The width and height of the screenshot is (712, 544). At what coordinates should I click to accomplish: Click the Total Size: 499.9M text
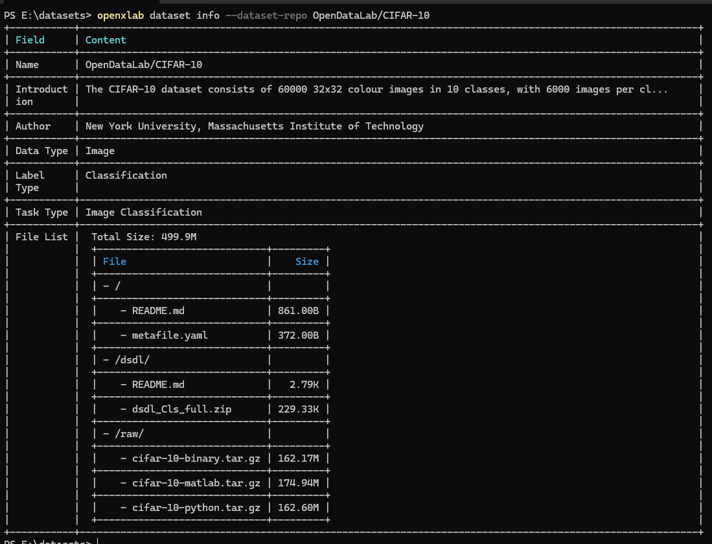point(143,237)
